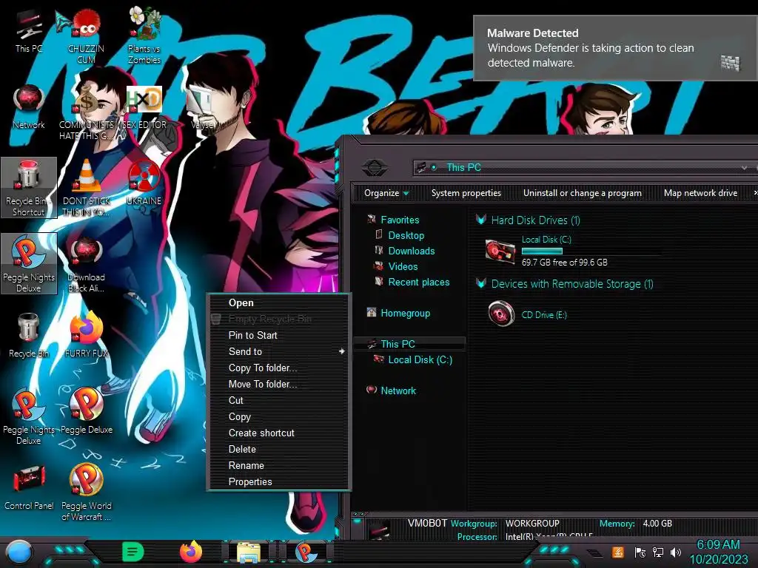758x568 pixels.
Task: Select the SEX EDITOR HxD desktop icon
Action: click(144, 107)
